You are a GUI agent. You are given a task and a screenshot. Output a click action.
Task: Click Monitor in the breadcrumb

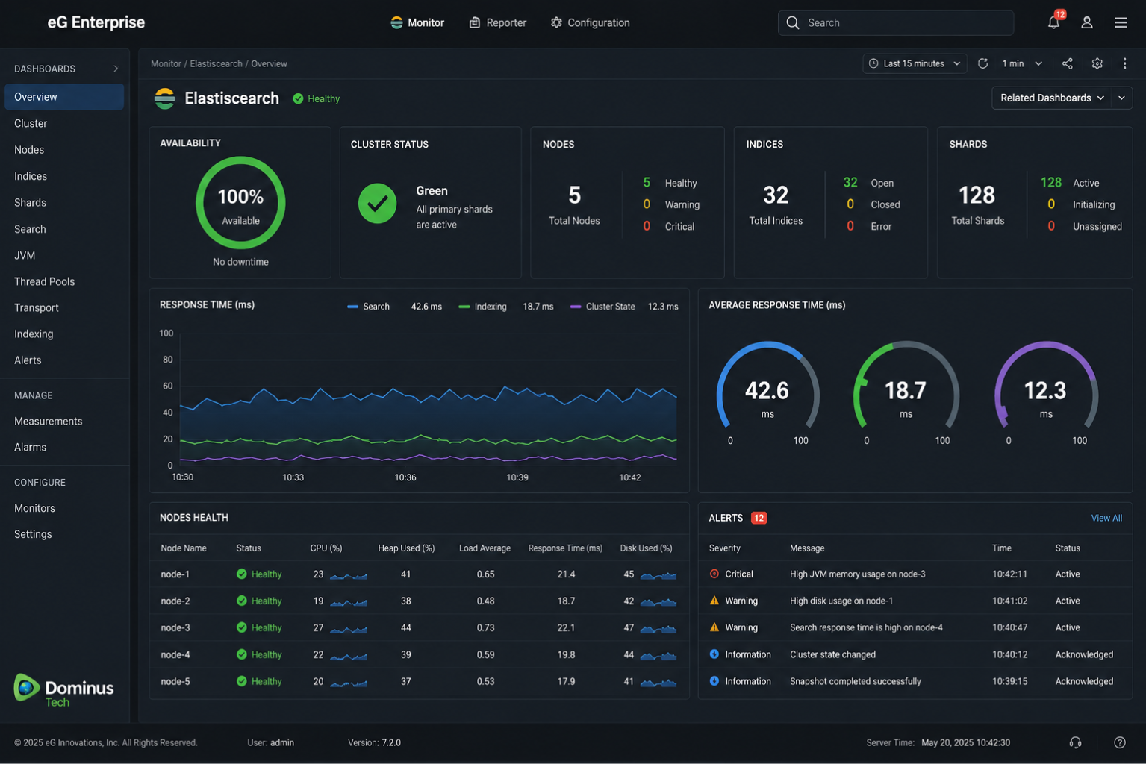[166, 63]
